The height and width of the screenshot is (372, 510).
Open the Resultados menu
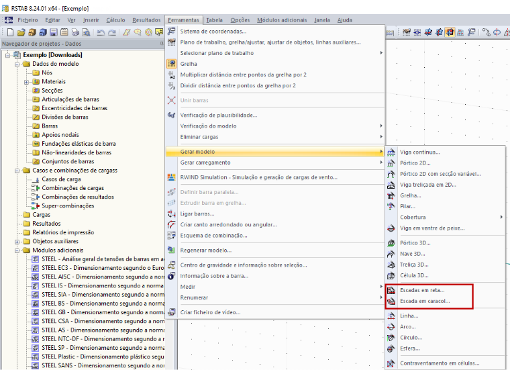pos(146,20)
